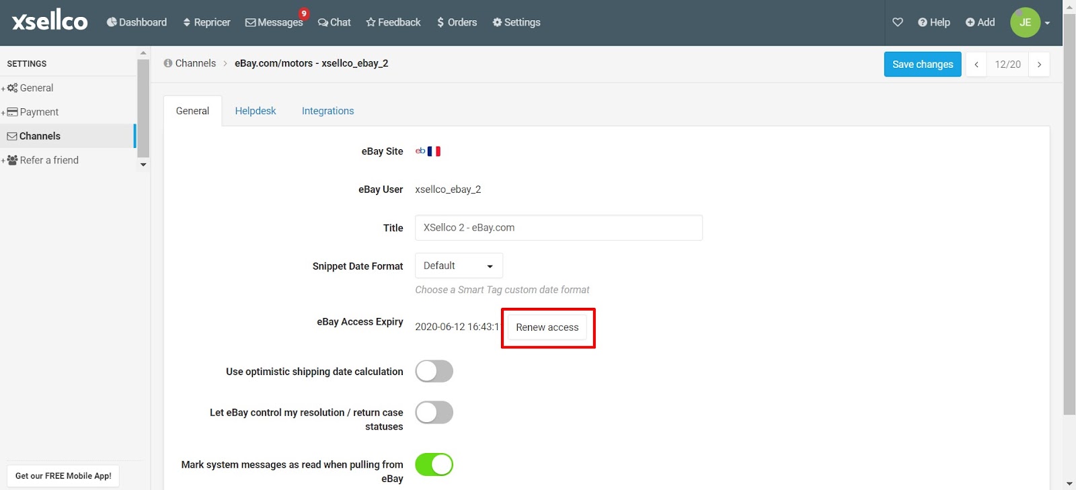Click the Choose a Smart Tag hint text
Viewport: 1076px width, 490px height.
[502, 290]
